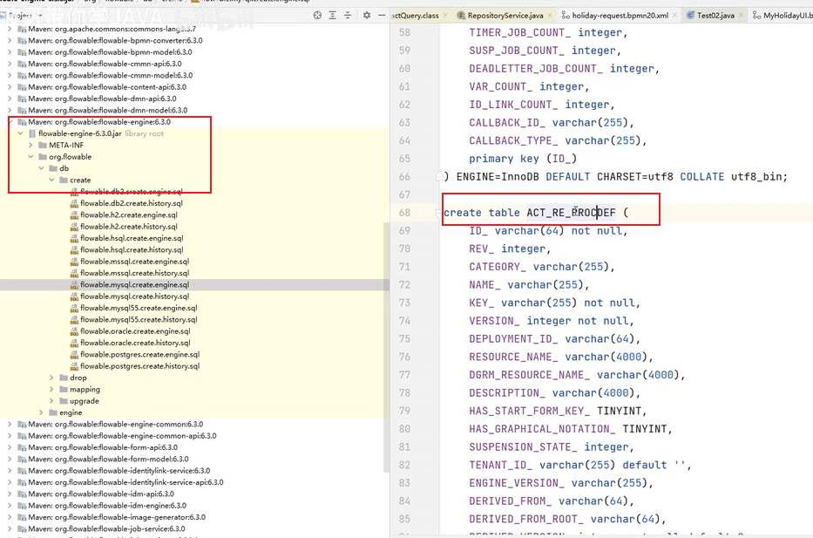Screen dimensions: 813x538
Task: Expand the META-INF folder
Action: click(x=30, y=146)
